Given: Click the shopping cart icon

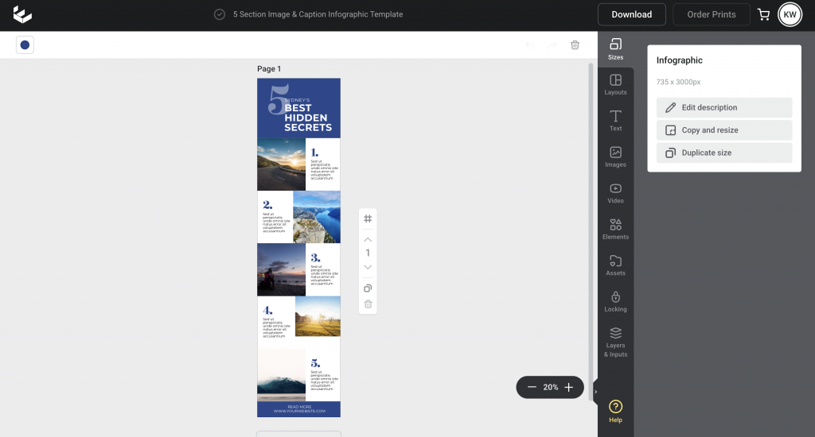Looking at the screenshot, I should (x=763, y=14).
